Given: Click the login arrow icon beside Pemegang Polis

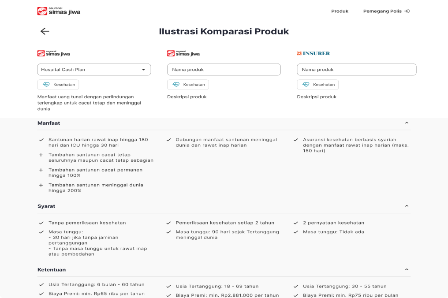Looking at the screenshot, I should (407, 11).
